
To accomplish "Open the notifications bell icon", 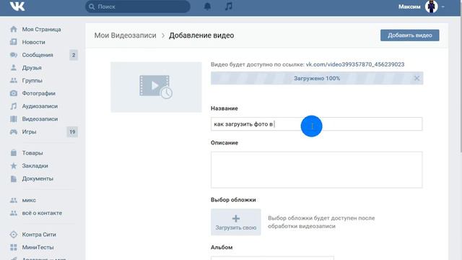I will point(207,6).
